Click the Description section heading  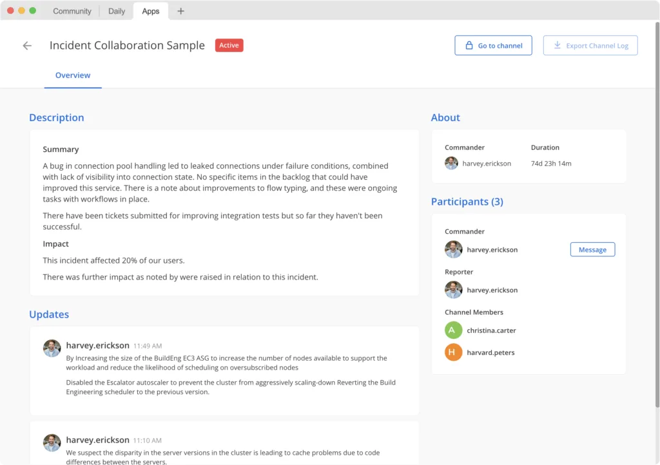coord(57,117)
